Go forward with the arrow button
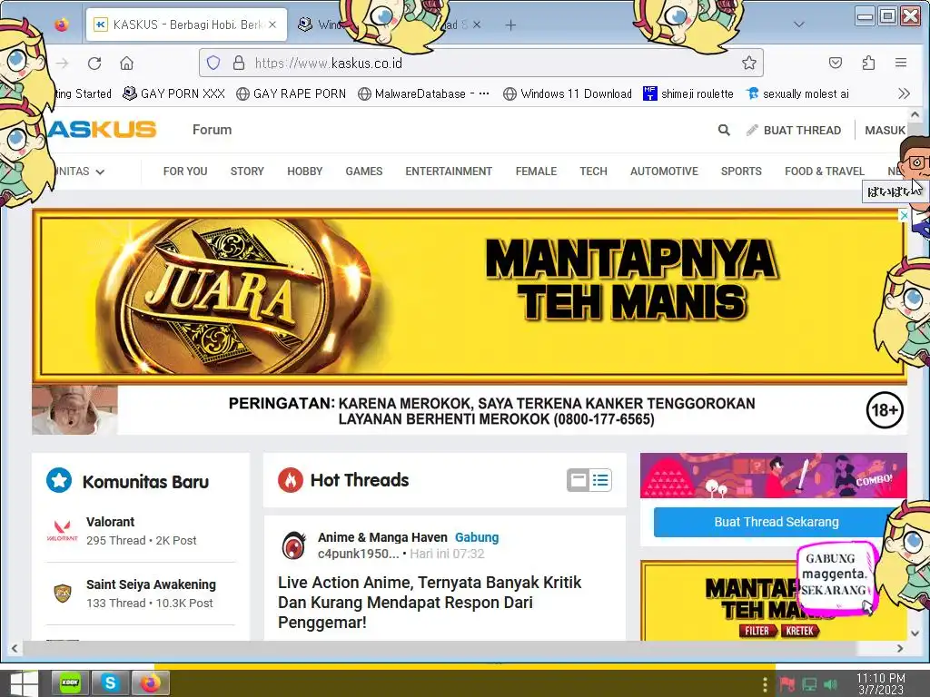Screen dimensions: 930x697 [x=63, y=63]
